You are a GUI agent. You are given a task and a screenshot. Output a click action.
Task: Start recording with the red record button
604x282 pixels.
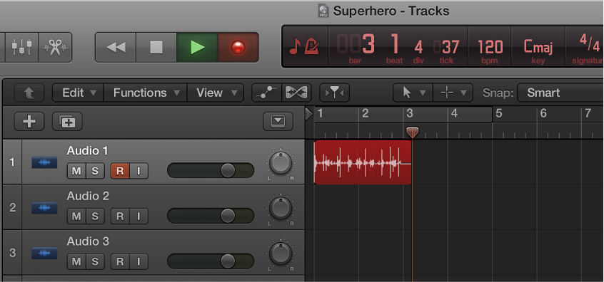[238, 47]
